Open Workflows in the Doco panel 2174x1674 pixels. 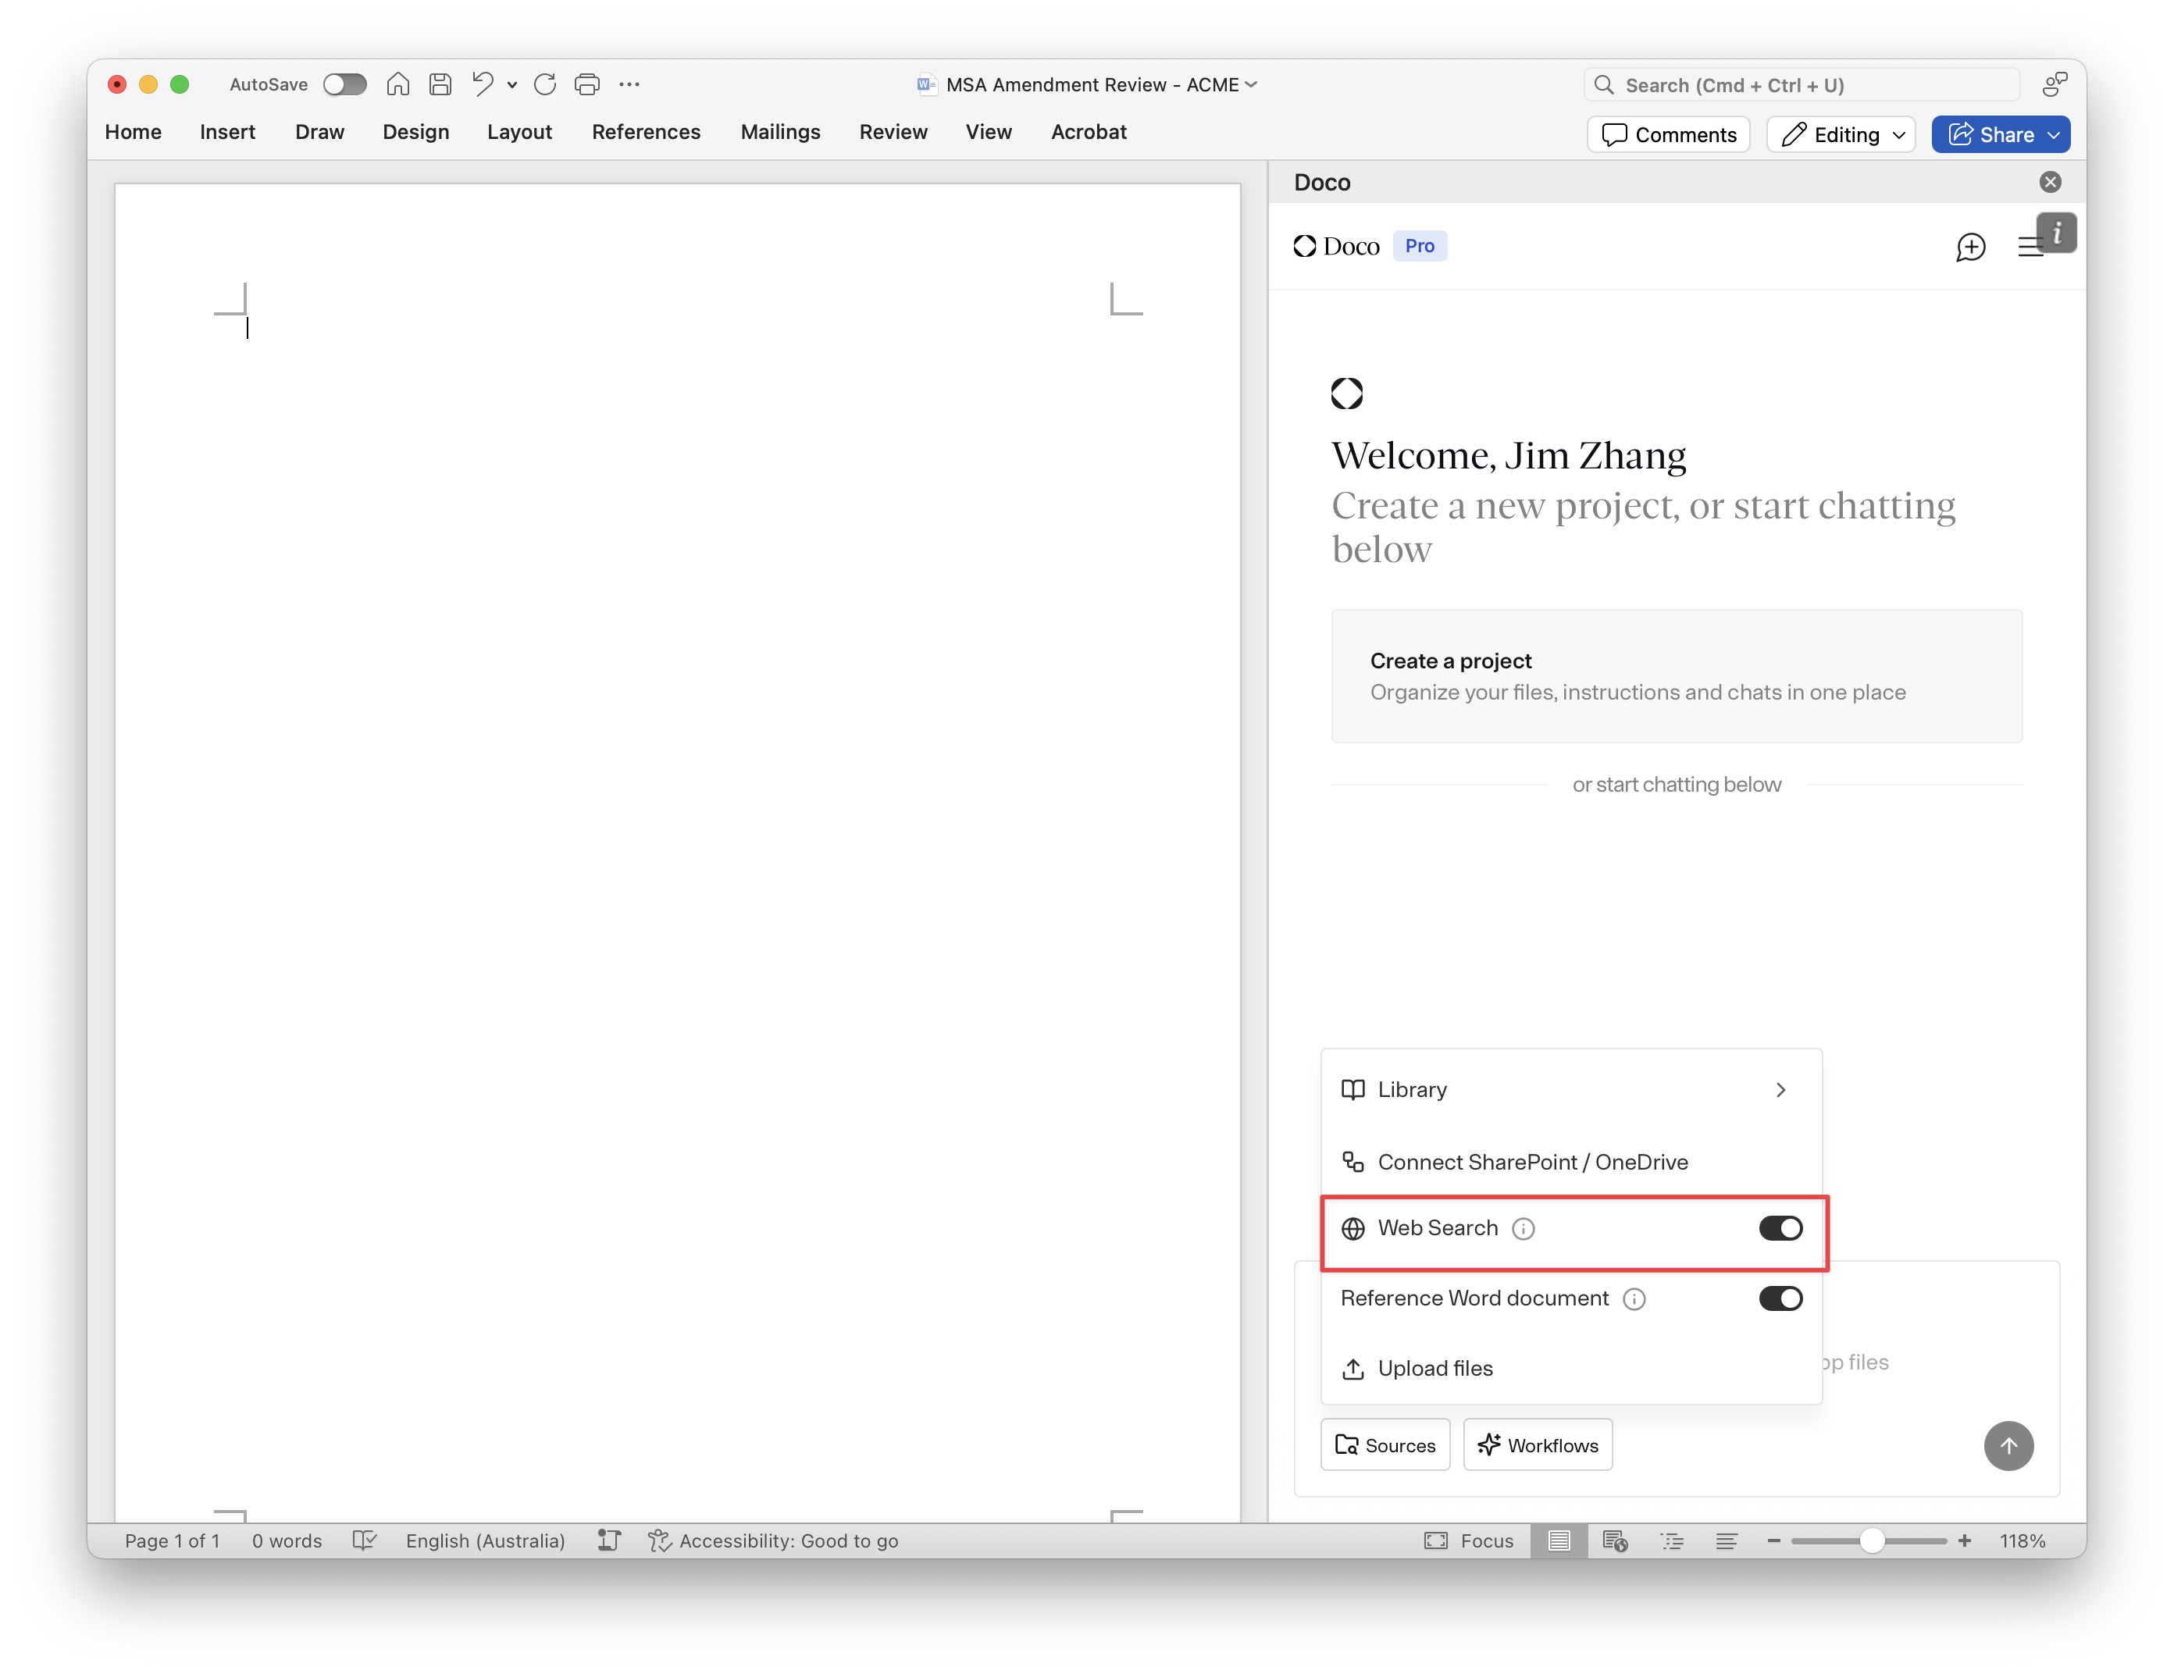pos(1537,1444)
